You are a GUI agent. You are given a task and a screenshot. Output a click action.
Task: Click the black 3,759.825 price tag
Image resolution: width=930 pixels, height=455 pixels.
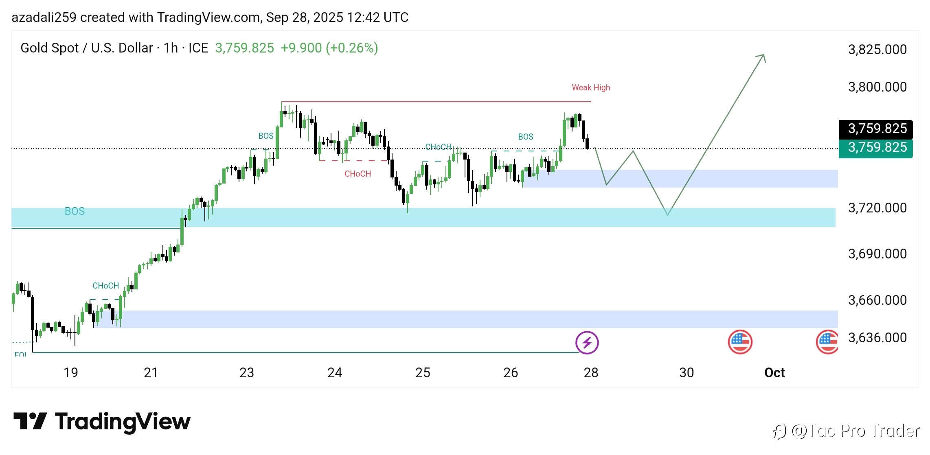[875, 129]
